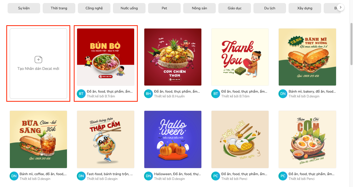This screenshot has height=187, width=353.
Task: Click the Tạo Nhãn dán Decal mới card
Action: (x=38, y=64)
